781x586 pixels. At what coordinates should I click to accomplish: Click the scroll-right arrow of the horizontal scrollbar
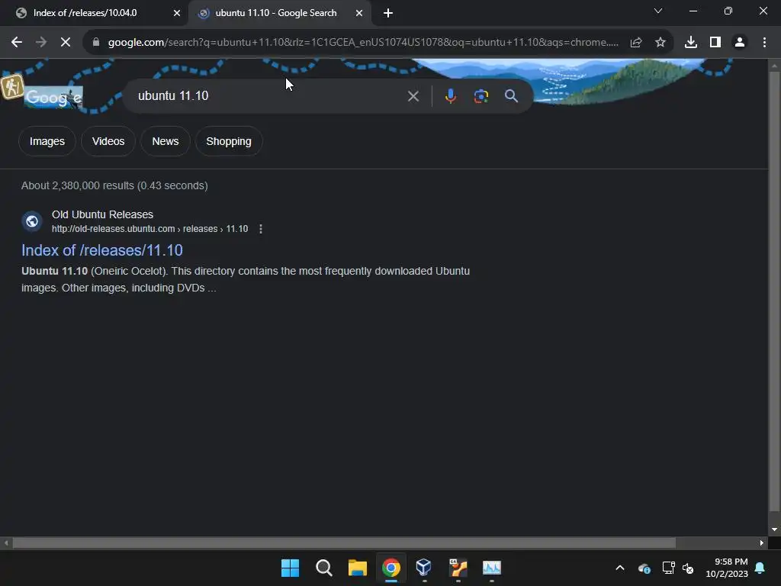(x=762, y=543)
